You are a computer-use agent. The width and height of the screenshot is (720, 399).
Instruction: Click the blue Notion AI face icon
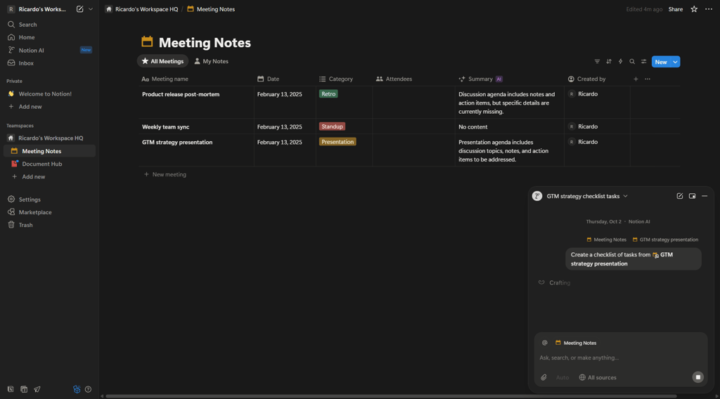click(77, 389)
